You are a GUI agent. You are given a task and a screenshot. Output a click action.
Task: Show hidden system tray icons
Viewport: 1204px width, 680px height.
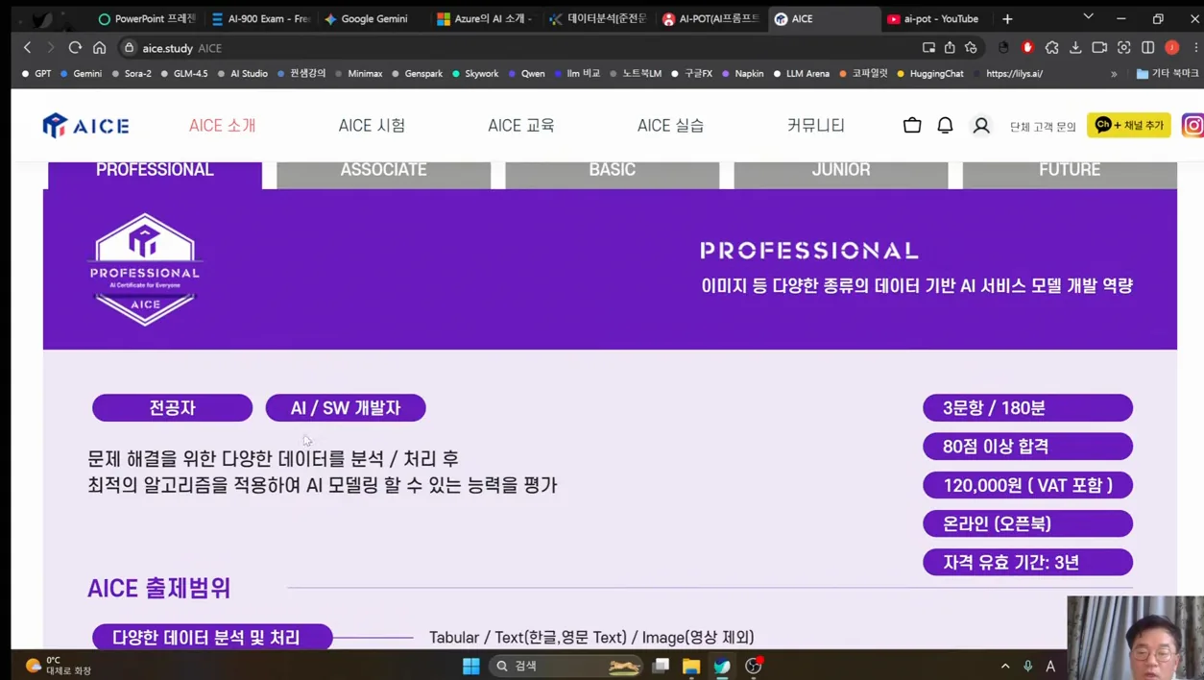pos(1005,666)
